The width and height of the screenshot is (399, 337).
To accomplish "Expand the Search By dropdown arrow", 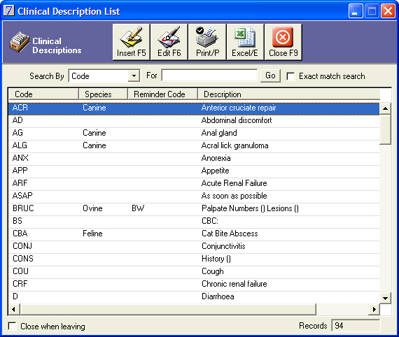I will 134,76.
